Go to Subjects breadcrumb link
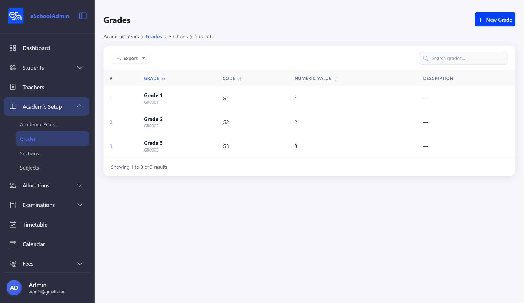Screen dimensions: 524x303 point(204,37)
